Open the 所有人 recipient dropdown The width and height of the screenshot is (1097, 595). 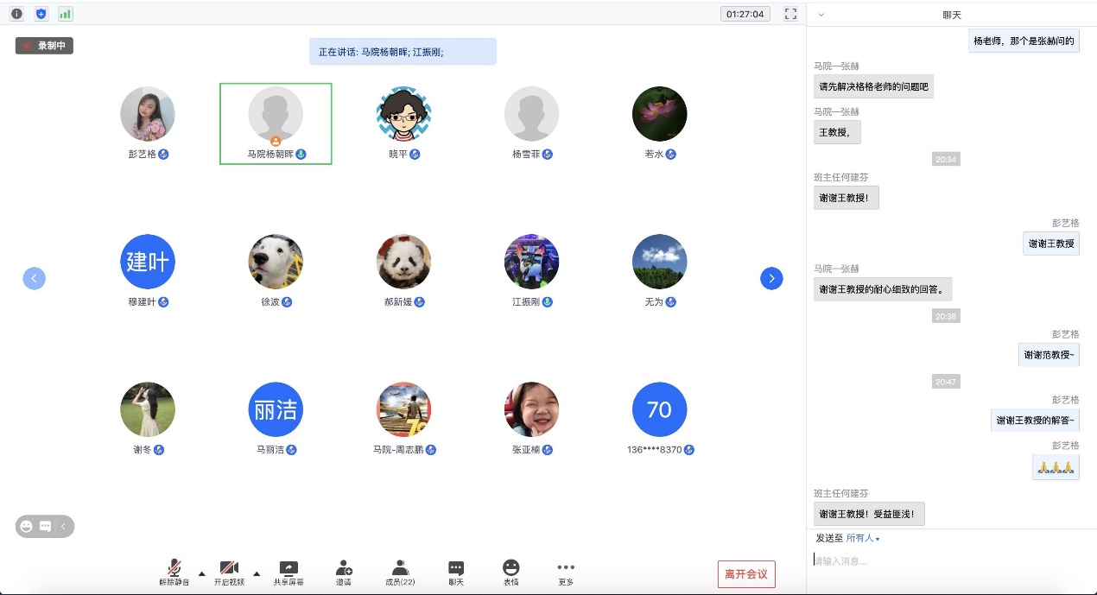(863, 538)
